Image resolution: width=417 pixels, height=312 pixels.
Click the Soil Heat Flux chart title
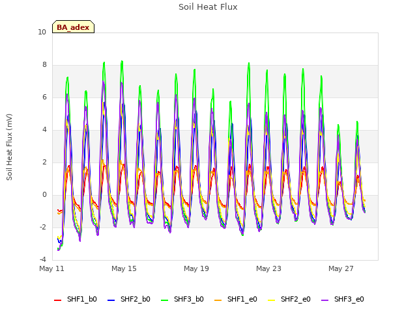pos(208,7)
